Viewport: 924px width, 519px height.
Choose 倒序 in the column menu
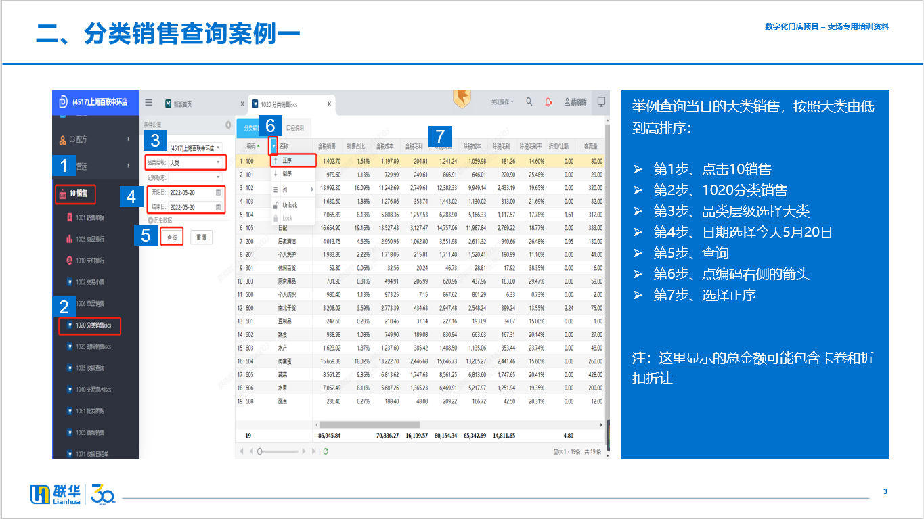click(x=292, y=174)
